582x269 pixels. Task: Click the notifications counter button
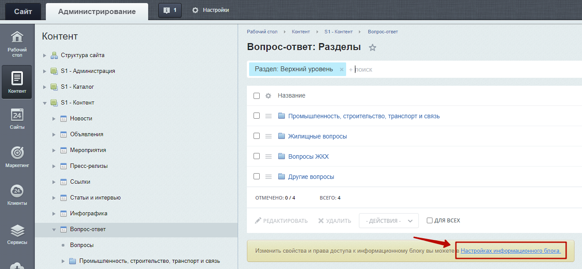point(170,10)
